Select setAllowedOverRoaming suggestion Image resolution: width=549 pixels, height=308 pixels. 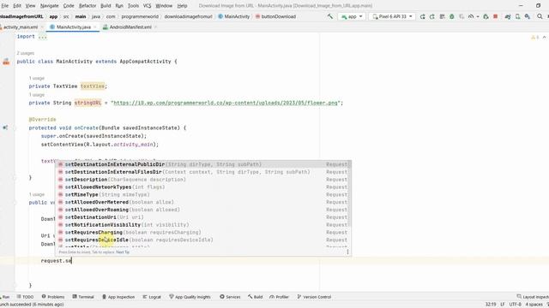(203, 210)
